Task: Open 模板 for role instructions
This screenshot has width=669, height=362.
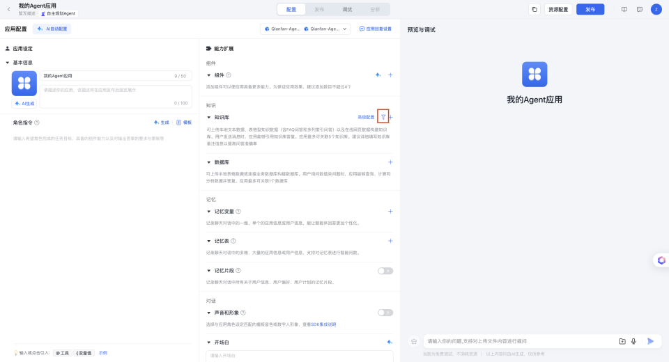Action: coord(184,123)
